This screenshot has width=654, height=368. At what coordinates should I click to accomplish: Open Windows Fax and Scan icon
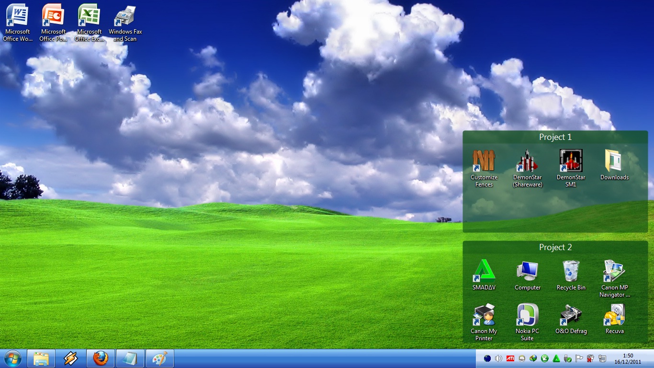[x=125, y=23]
